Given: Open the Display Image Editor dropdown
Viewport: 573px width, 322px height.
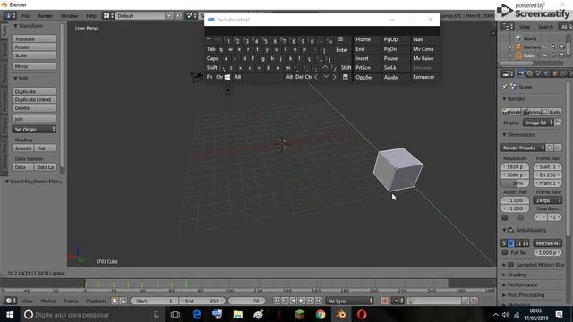Looking at the screenshot, I should coord(538,123).
